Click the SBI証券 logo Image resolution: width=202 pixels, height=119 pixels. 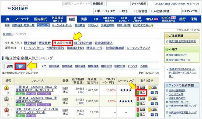(x=18, y=8)
